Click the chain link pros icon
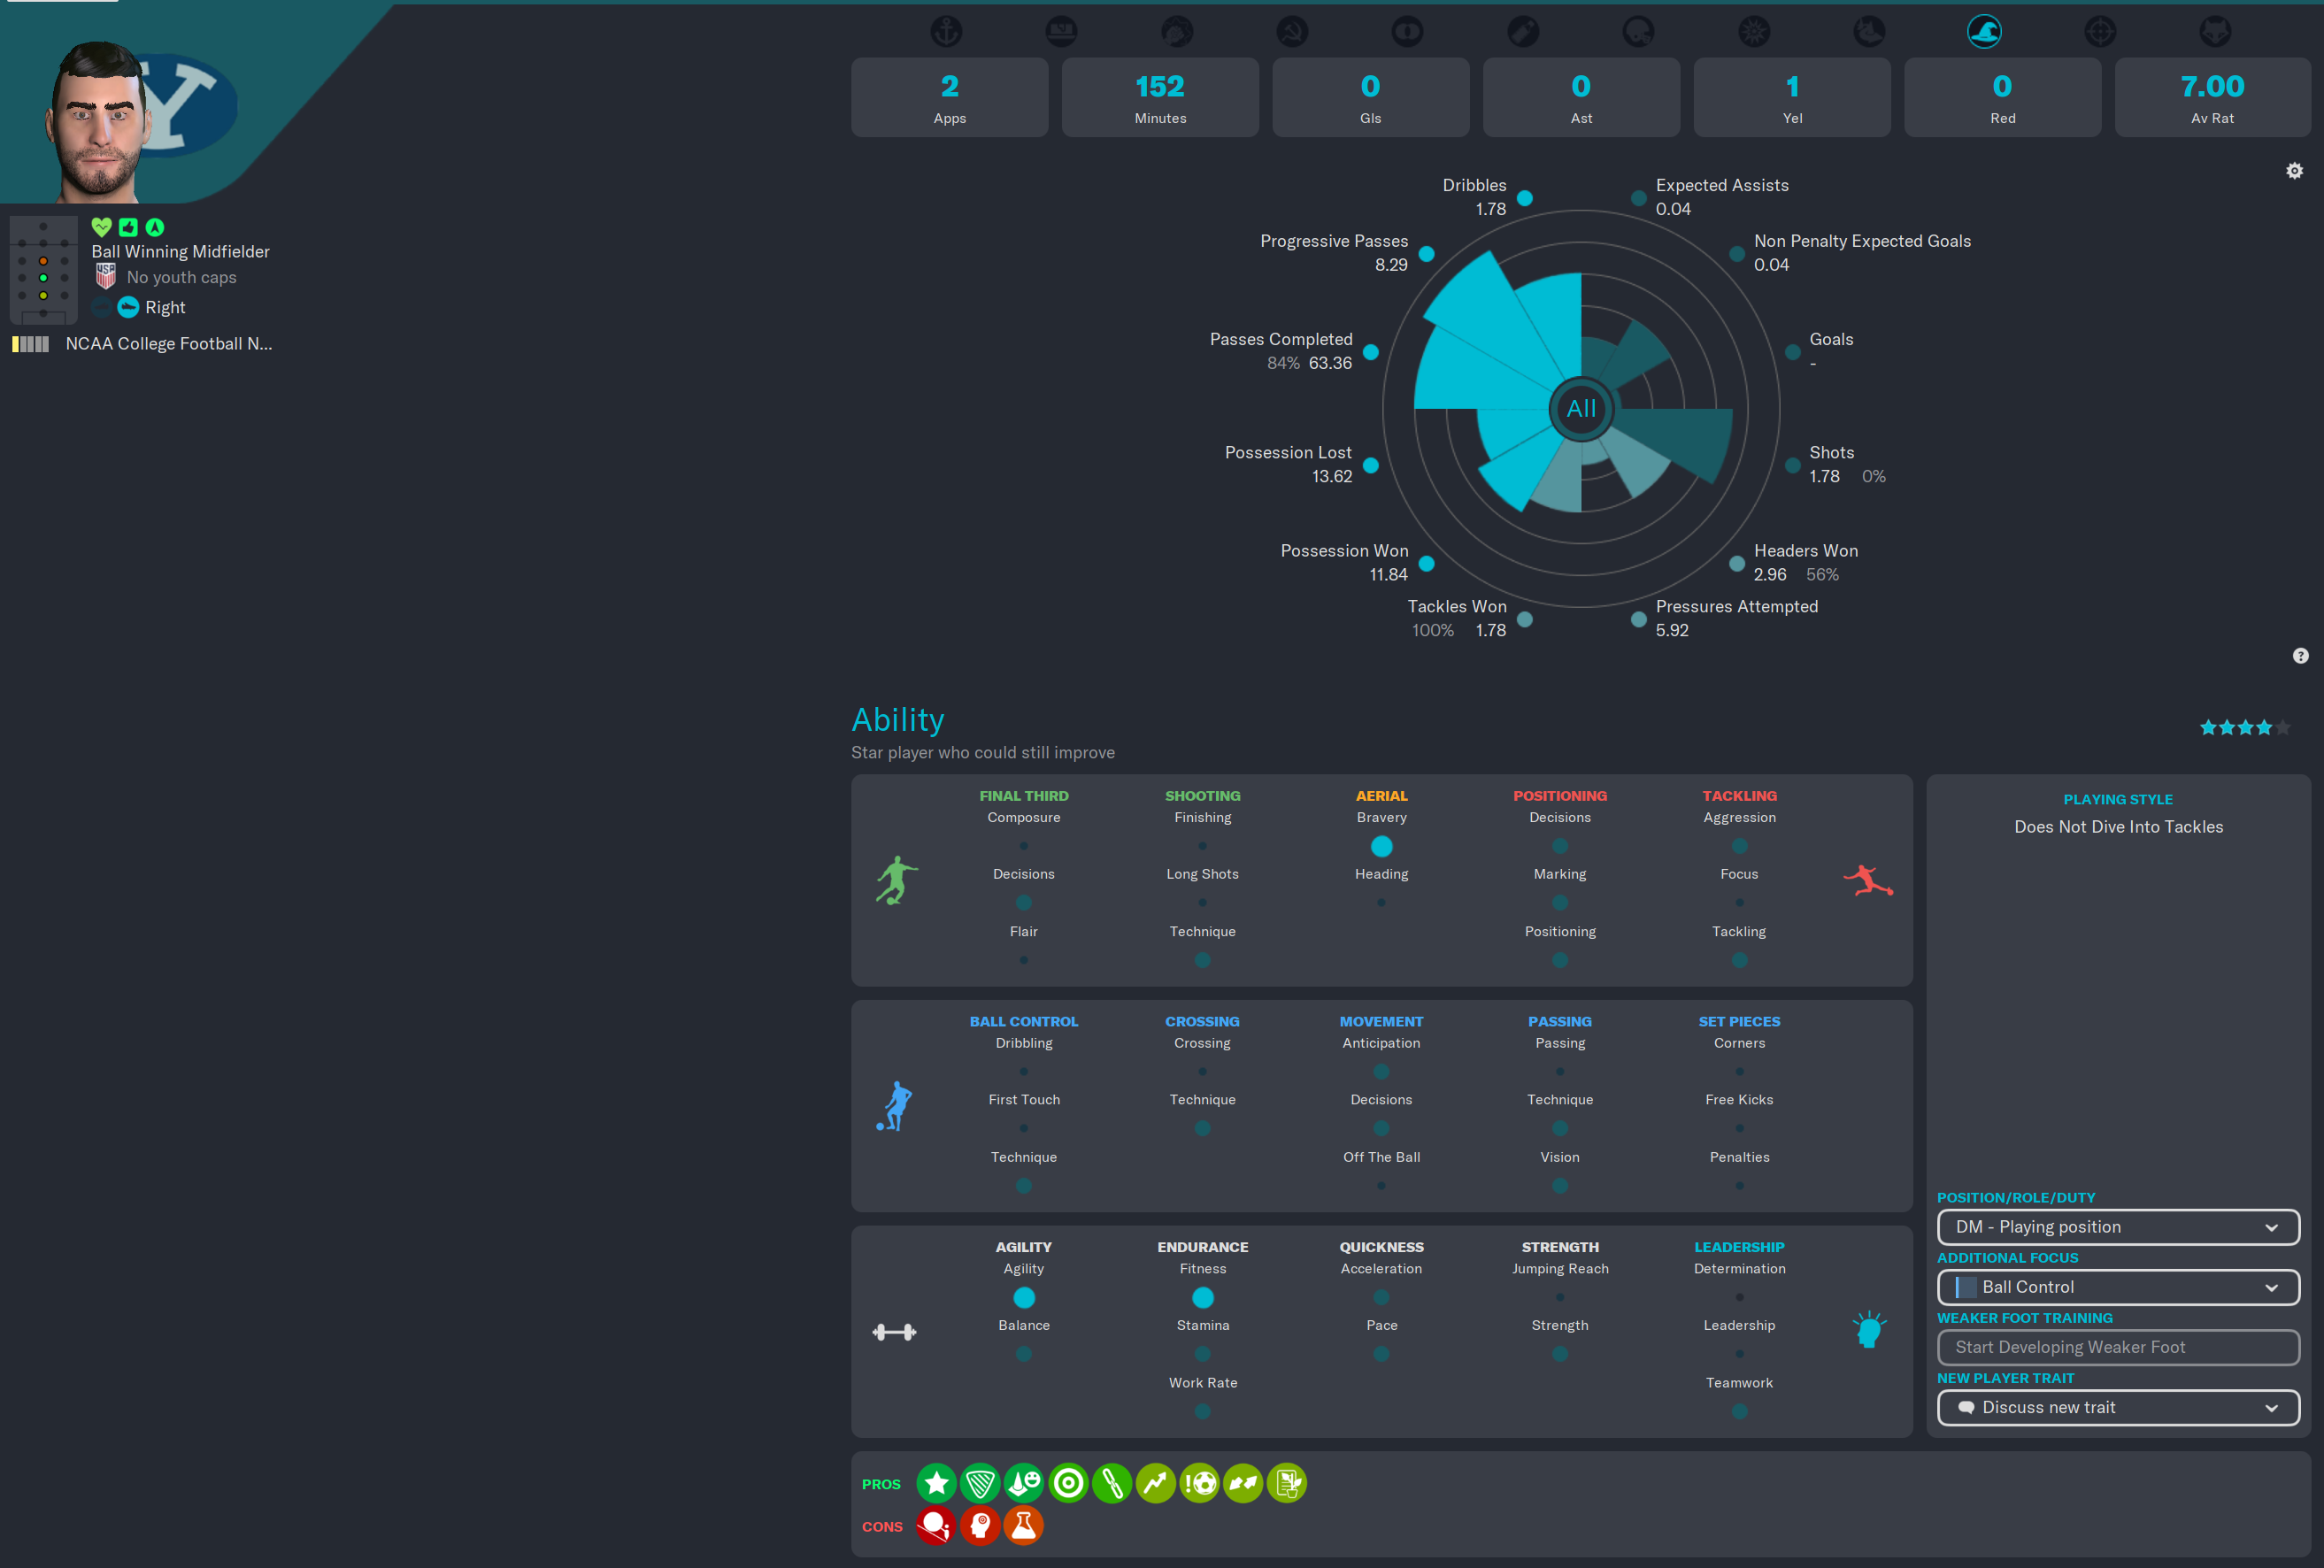Image resolution: width=2324 pixels, height=1568 pixels. click(x=1111, y=1483)
